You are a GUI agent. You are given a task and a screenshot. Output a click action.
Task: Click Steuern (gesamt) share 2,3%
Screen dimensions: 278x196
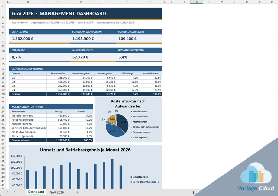[81, 136]
